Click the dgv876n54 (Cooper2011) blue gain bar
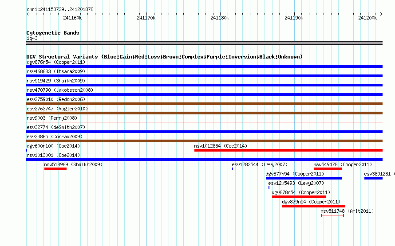Screen dimensions: 395x246 pos(204,66)
